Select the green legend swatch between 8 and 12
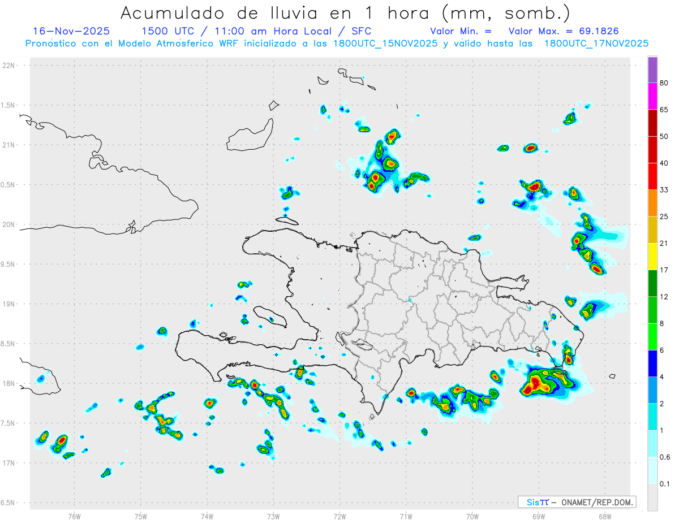 pyautogui.click(x=652, y=310)
